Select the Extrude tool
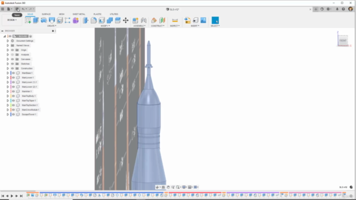Screen dimensions: 356x200 tap(36, 20)
